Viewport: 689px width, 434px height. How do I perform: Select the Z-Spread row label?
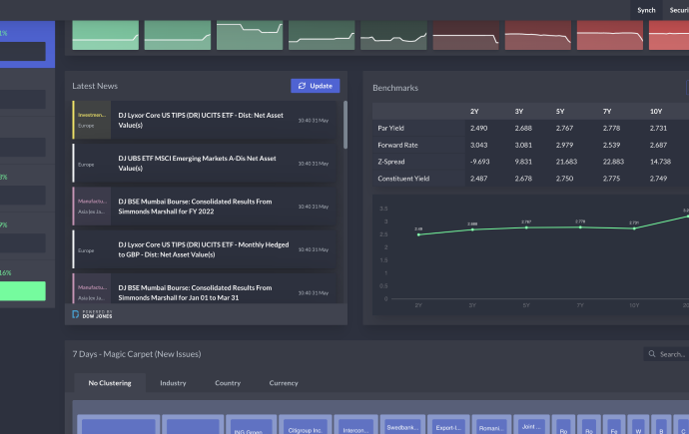pos(391,162)
